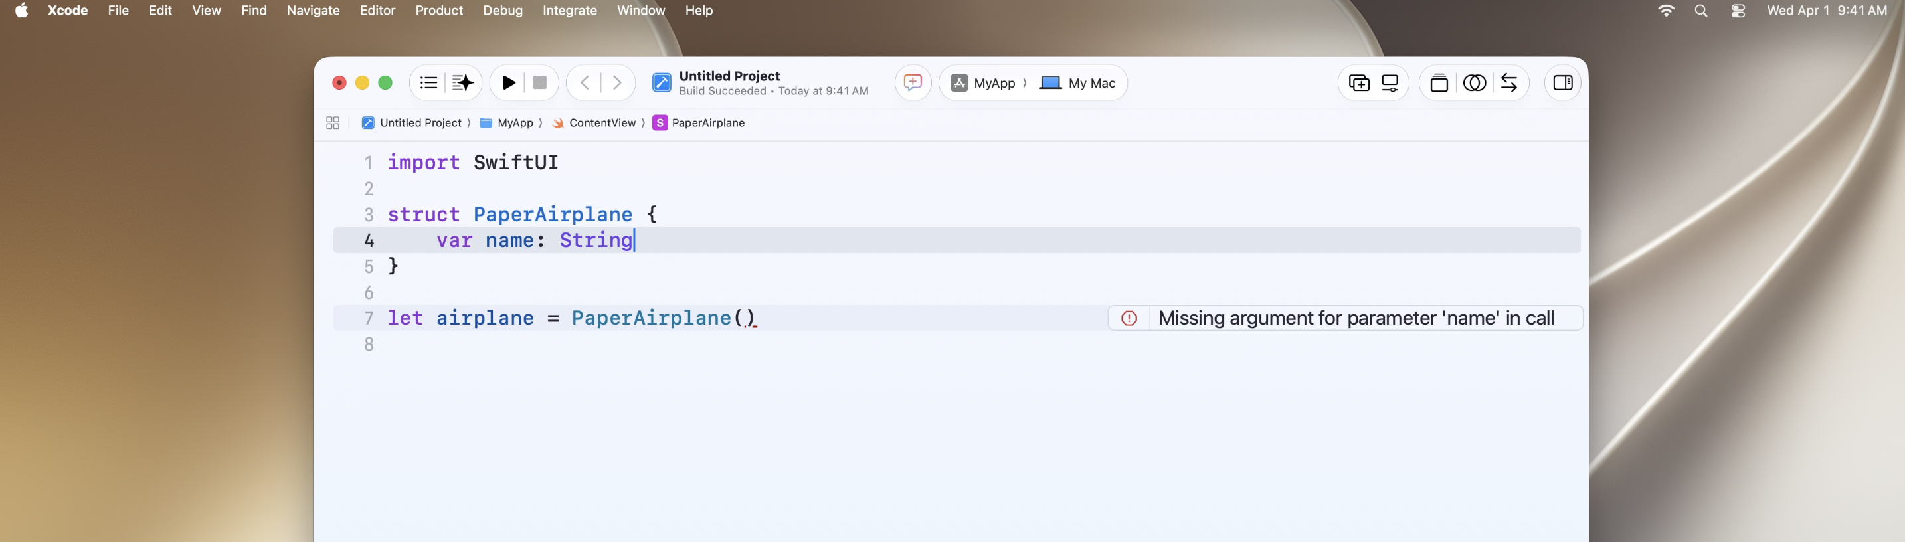
Task: Select MyApp folder in the jump bar
Action: pos(507,123)
